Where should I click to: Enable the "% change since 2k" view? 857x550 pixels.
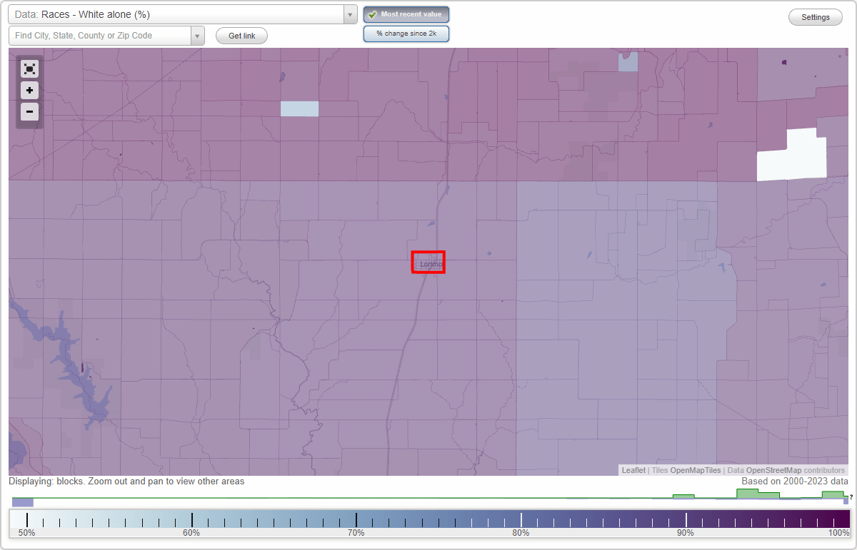tap(406, 33)
